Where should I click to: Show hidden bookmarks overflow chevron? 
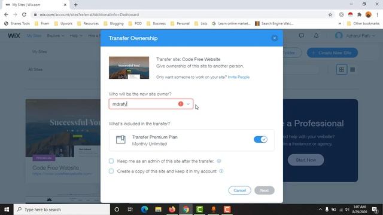pos(339,23)
